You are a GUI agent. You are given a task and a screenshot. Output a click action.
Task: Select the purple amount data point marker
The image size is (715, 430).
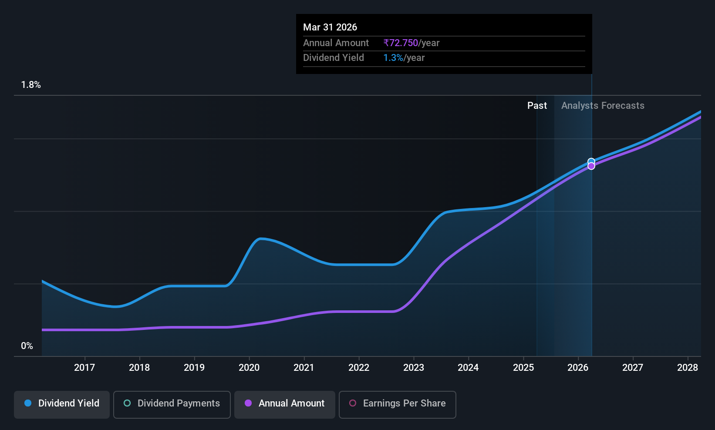point(591,166)
